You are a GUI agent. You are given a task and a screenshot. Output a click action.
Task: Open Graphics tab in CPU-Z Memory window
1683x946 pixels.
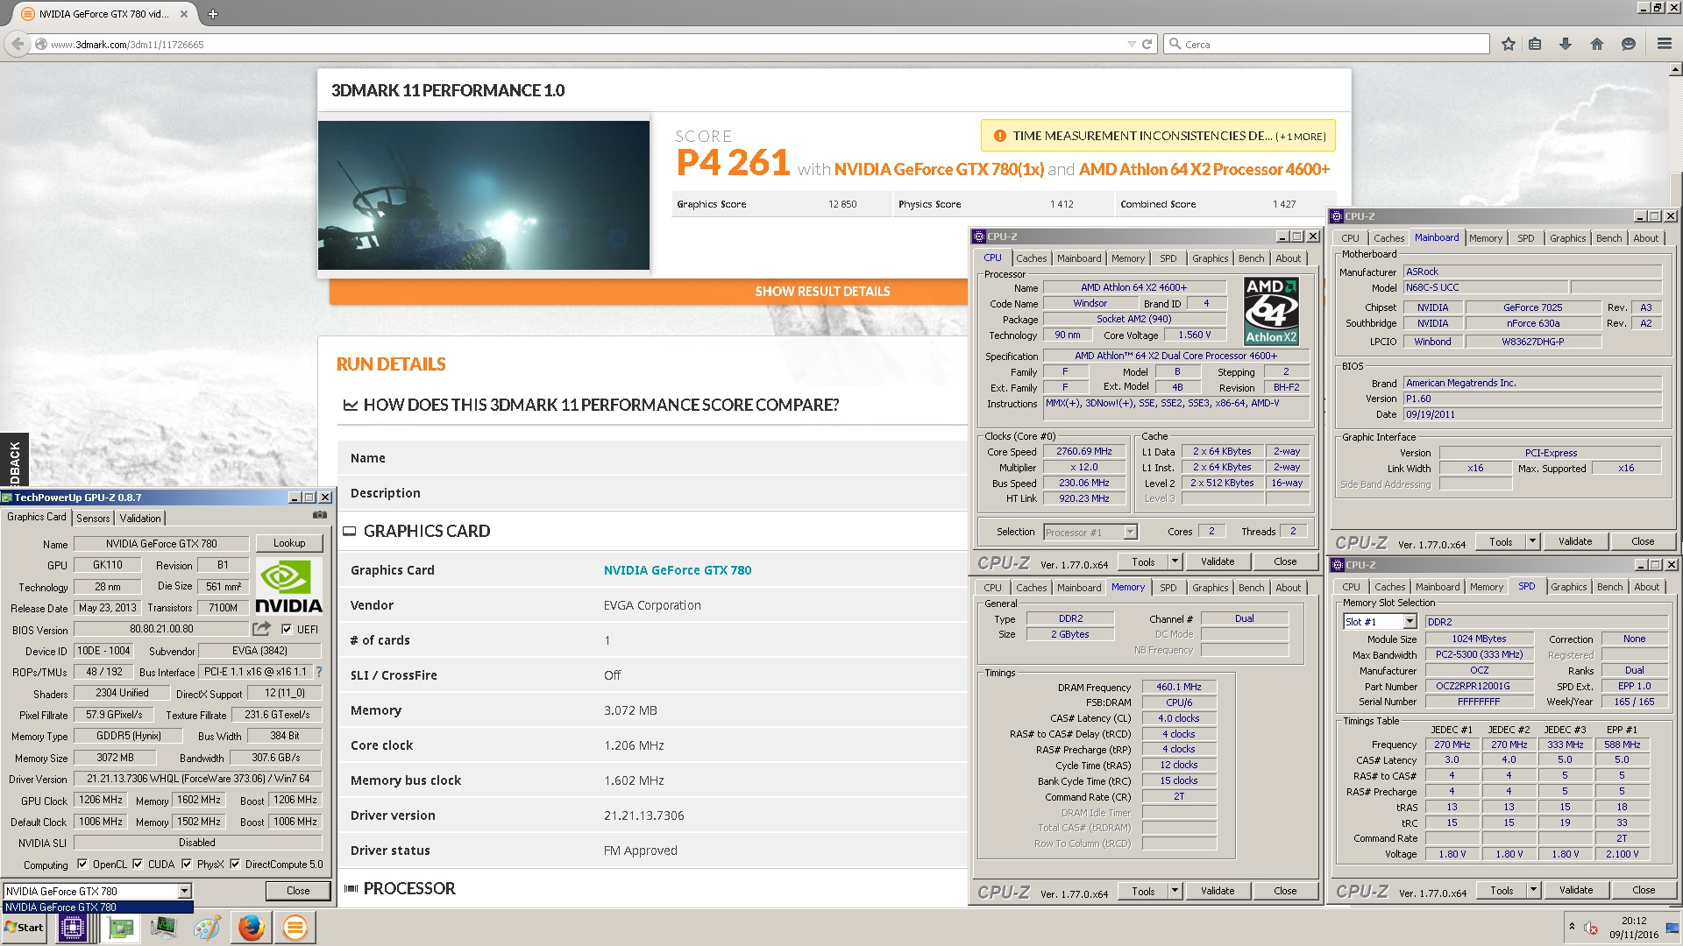point(1210,588)
